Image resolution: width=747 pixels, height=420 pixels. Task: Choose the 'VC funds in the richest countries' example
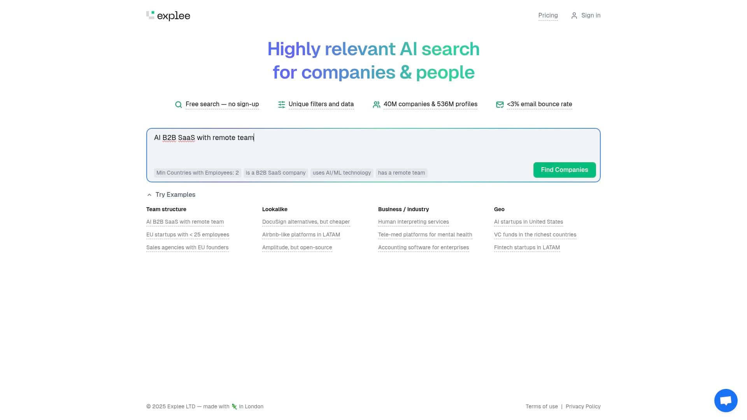[535, 235]
